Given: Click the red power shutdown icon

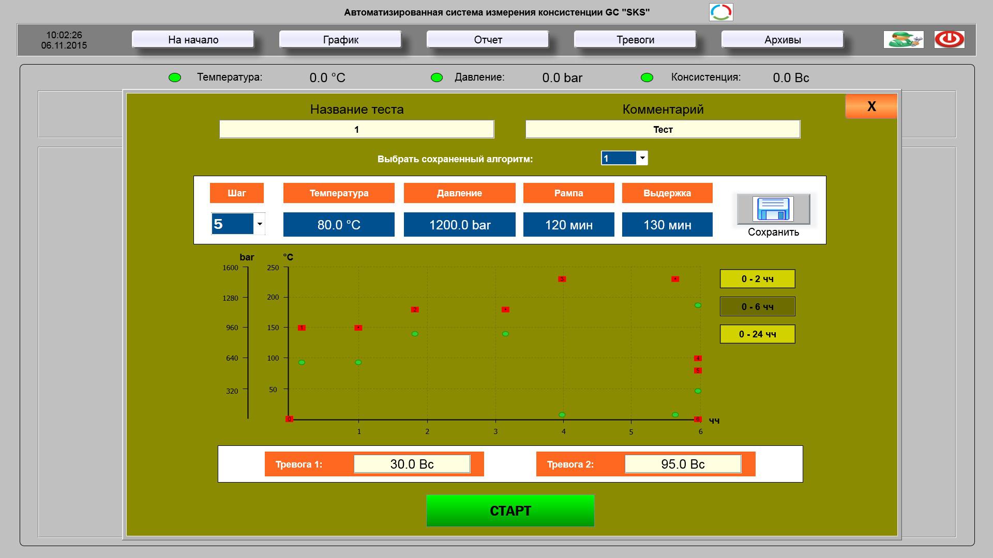Looking at the screenshot, I should point(949,39).
